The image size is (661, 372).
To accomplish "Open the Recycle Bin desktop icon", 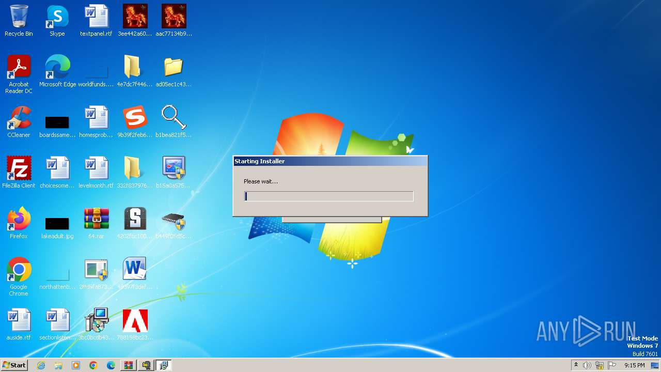I will click(19, 21).
